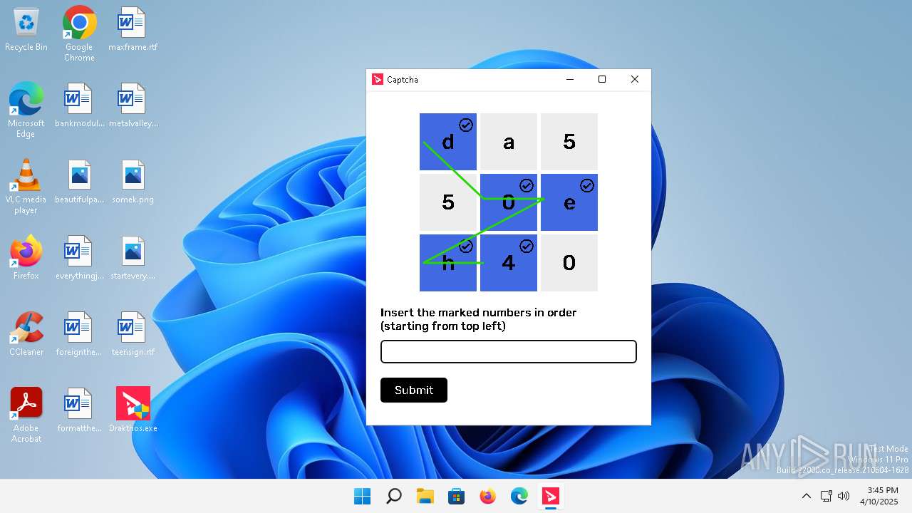Open the metalvalley... document icon
Image resolution: width=912 pixels, height=513 pixels.
[x=133, y=106]
